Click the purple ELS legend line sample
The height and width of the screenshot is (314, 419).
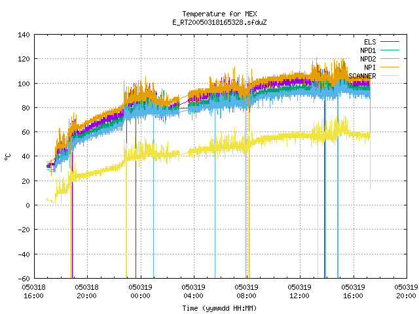point(390,42)
